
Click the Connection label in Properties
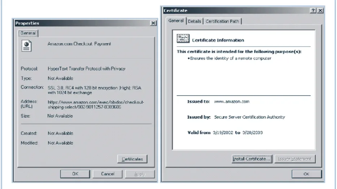(32, 87)
